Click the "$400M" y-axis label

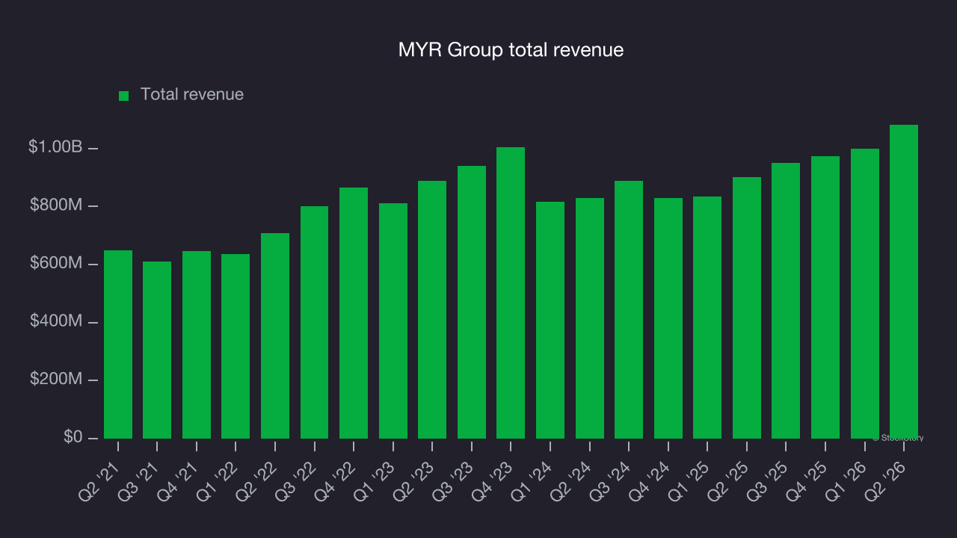tap(56, 322)
